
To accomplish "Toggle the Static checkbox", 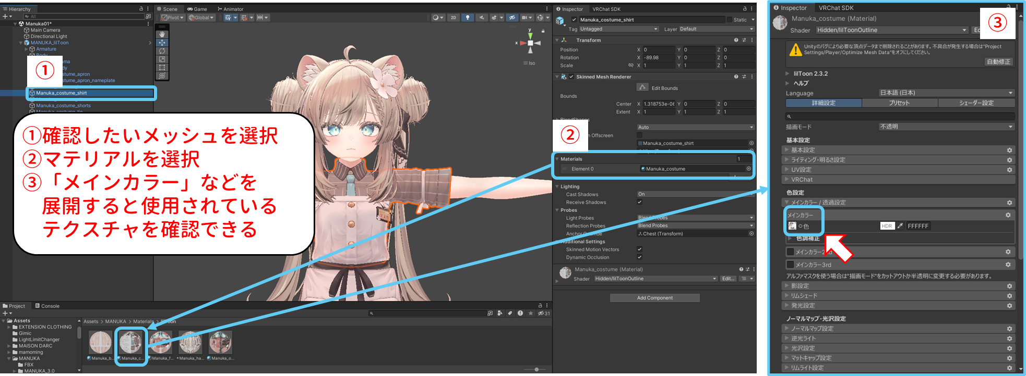I will (729, 20).
